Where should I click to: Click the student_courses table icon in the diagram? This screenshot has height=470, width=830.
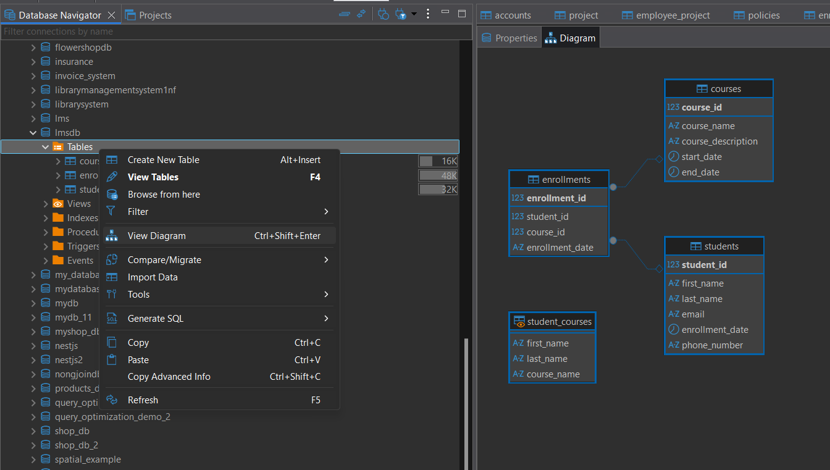coord(521,321)
